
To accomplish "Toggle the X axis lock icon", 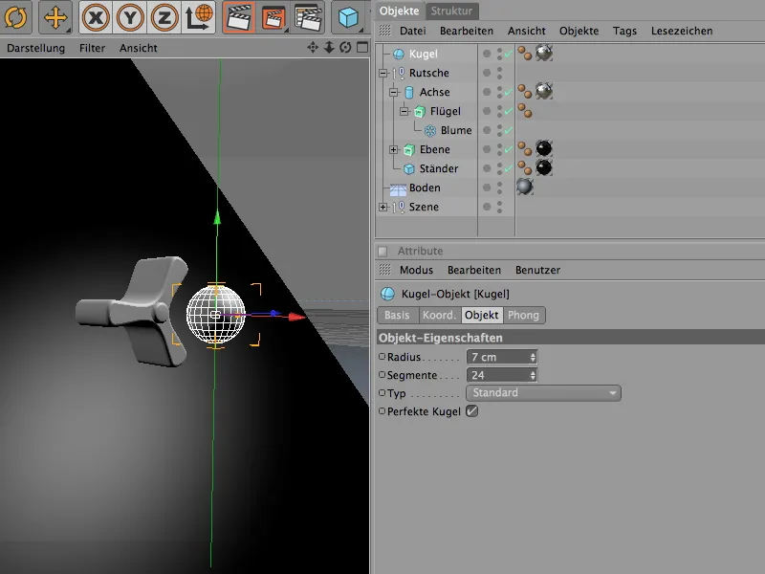I will click(98, 16).
